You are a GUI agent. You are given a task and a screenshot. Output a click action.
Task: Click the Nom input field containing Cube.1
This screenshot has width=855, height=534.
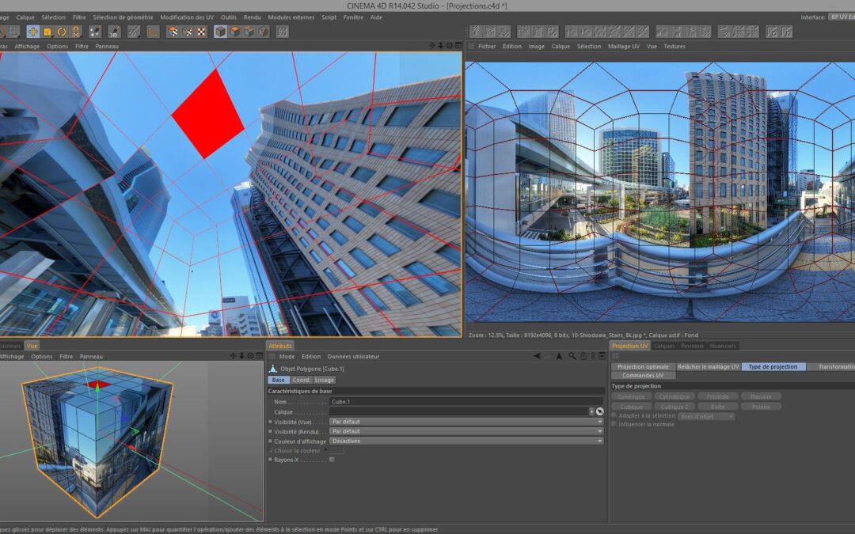465,402
